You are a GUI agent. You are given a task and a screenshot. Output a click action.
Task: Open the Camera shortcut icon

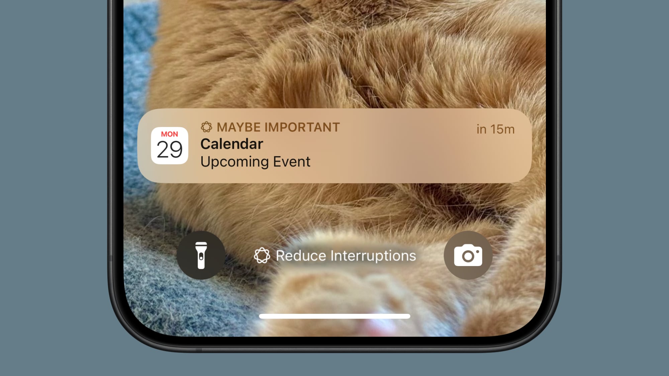(x=468, y=255)
